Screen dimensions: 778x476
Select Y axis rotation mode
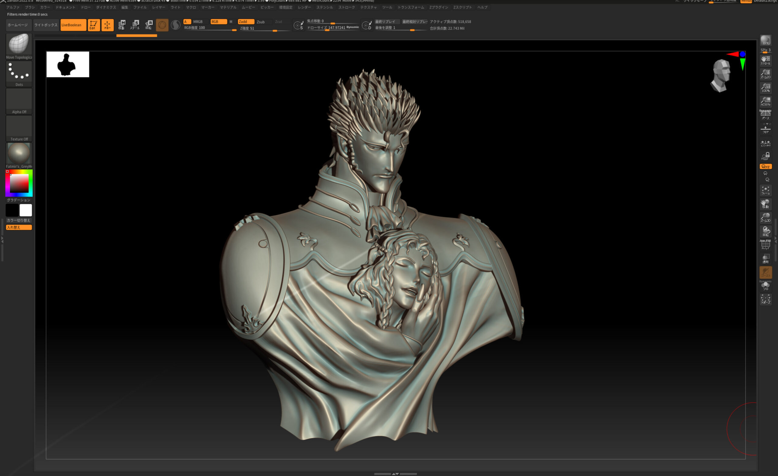click(x=765, y=173)
